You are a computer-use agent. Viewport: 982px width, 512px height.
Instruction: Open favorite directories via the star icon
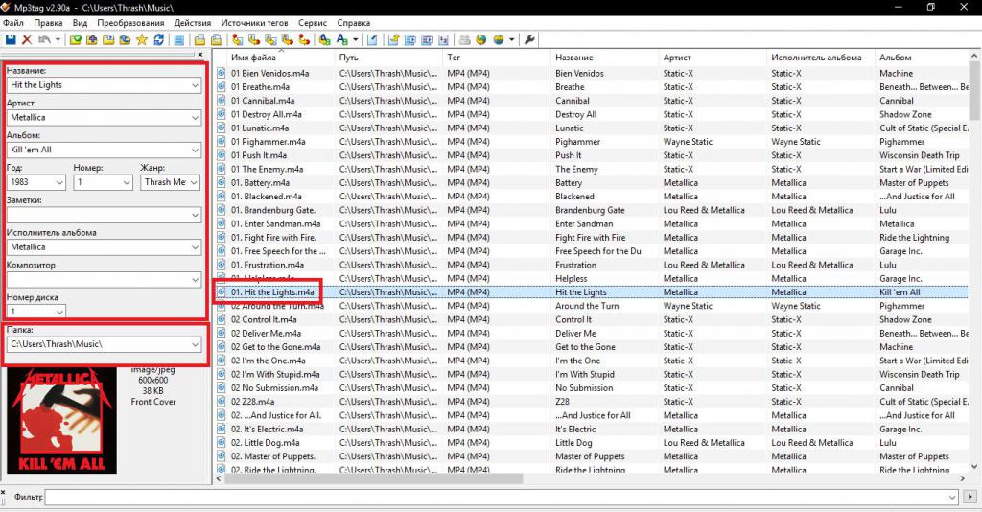[142, 39]
